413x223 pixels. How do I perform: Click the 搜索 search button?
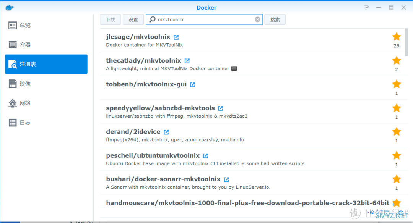coord(275,19)
